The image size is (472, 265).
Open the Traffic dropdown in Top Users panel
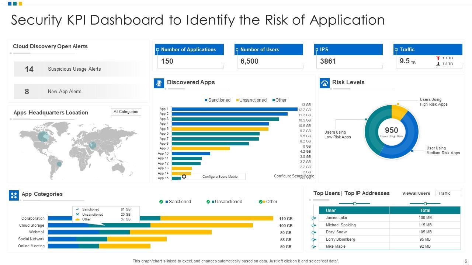tap(448, 193)
